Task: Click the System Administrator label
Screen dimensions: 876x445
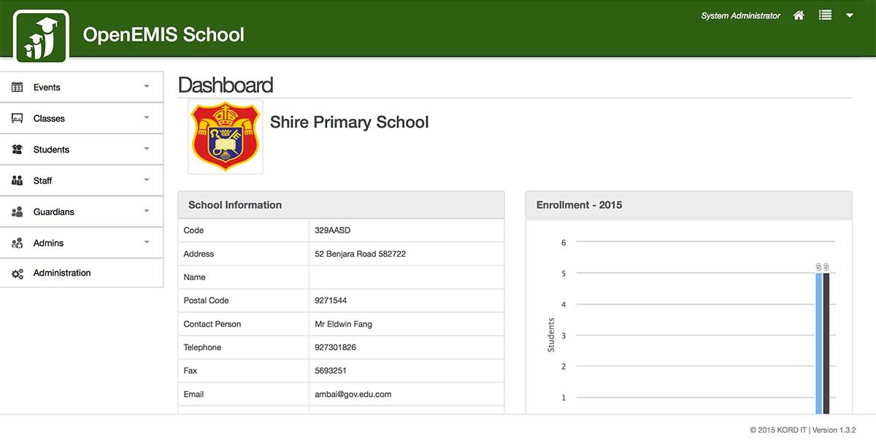Action: [x=739, y=15]
